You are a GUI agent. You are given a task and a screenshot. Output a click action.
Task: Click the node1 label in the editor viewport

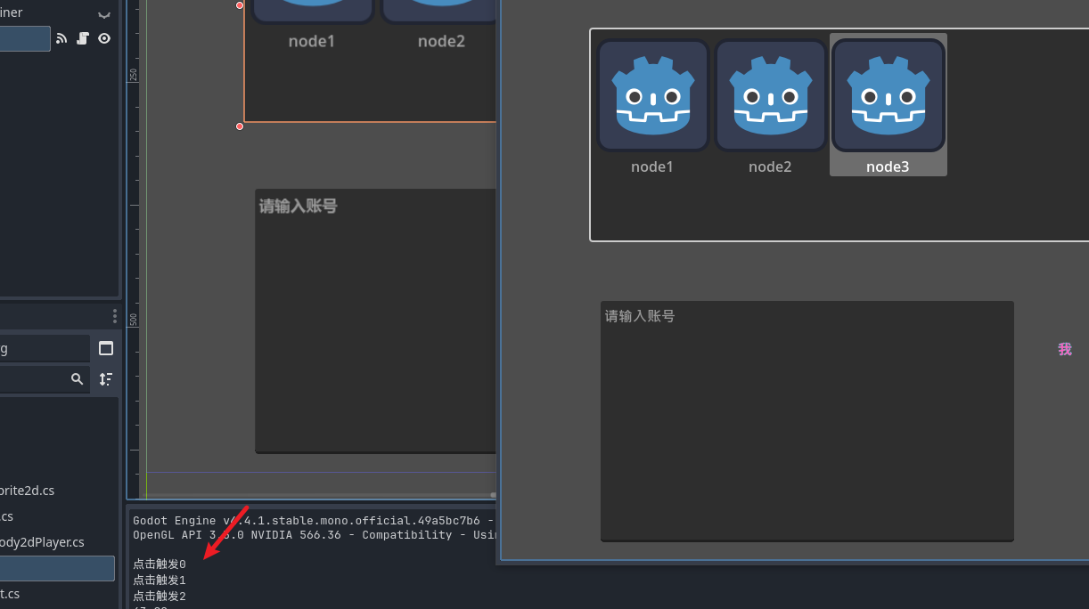(312, 41)
